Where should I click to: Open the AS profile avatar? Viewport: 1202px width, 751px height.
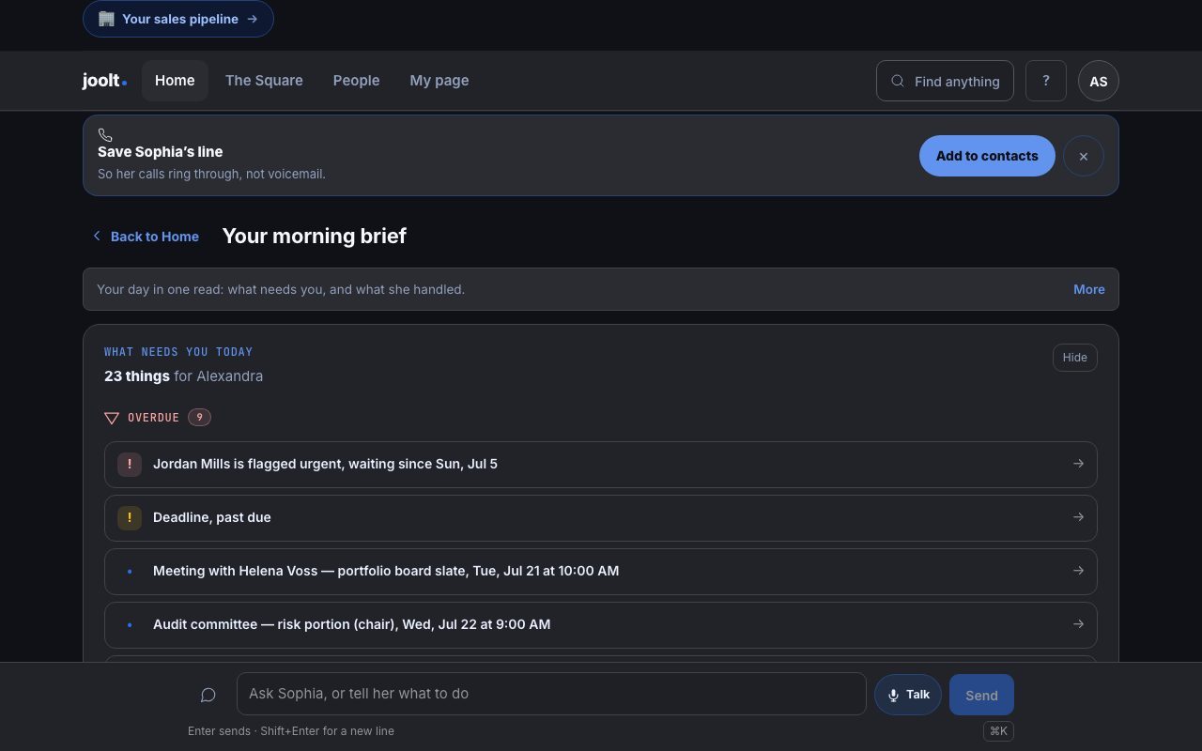coord(1099,81)
